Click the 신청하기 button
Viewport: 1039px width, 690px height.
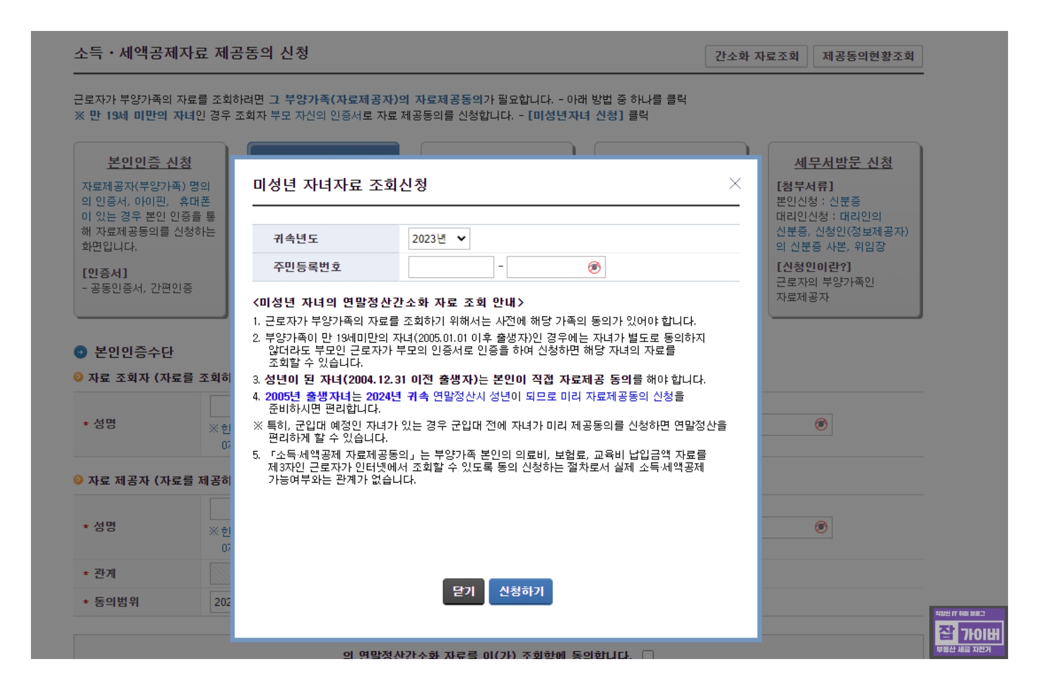tap(521, 592)
